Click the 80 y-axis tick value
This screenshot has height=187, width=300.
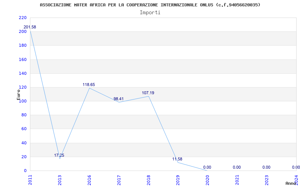(24, 115)
